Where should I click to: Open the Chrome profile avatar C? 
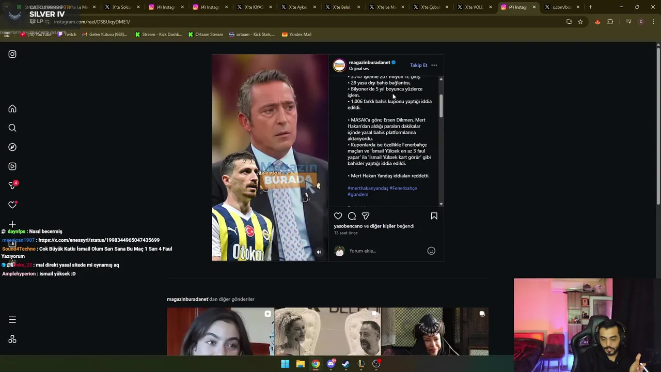point(641,22)
